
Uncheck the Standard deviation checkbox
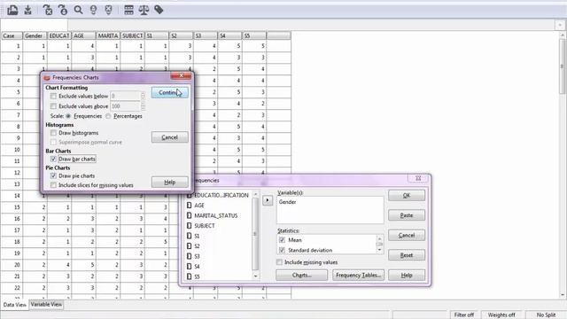pos(282,250)
